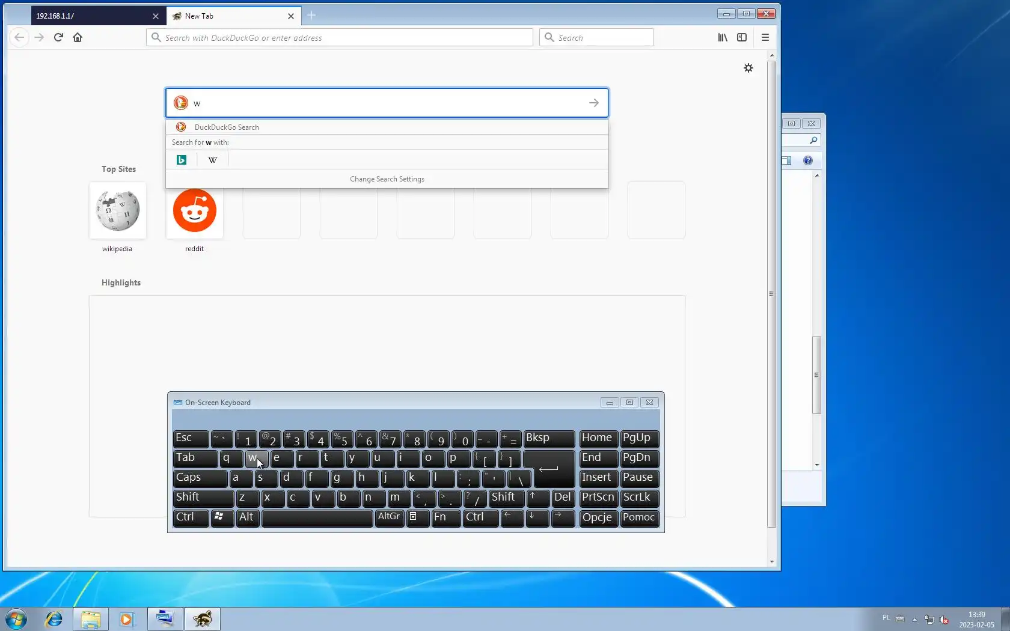Image resolution: width=1010 pixels, height=631 pixels.
Task: Open Windows Media Player from taskbar
Action: click(127, 619)
